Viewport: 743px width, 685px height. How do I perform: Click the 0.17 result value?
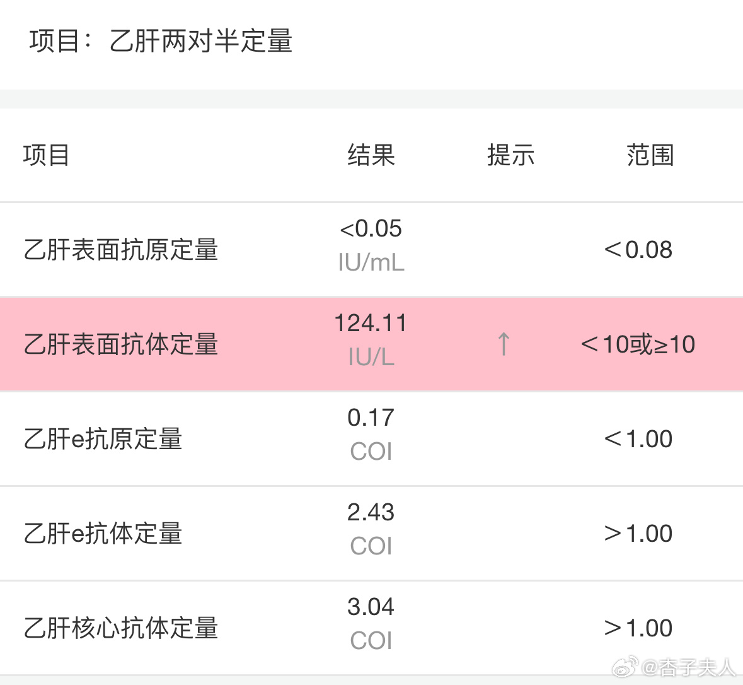click(371, 418)
